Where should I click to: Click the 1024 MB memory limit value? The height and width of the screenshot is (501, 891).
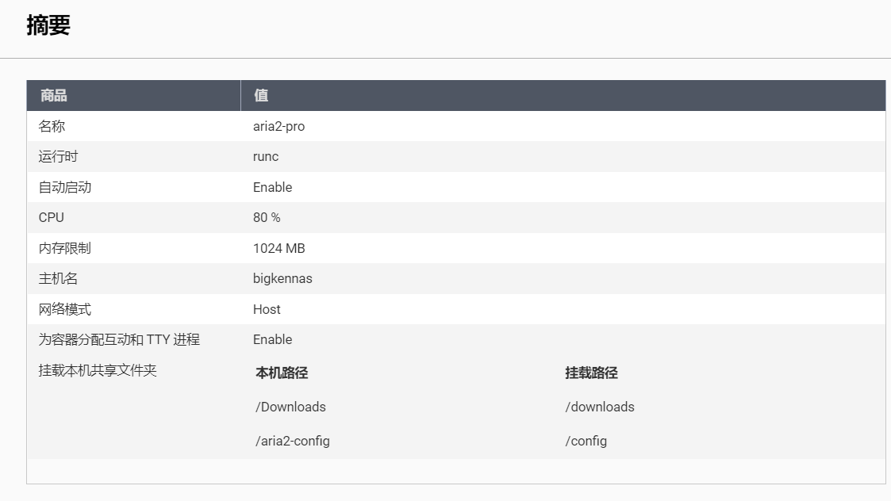pos(278,248)
